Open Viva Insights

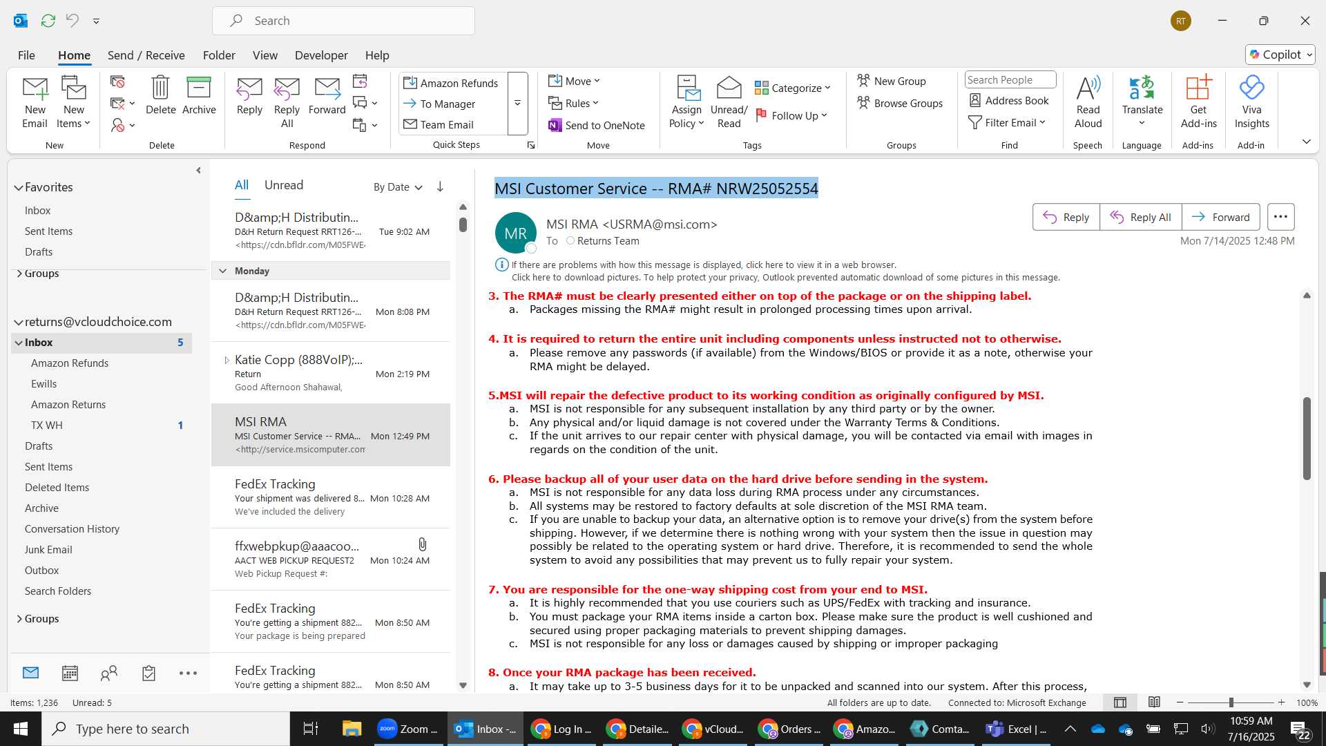tap(1251, 102)
